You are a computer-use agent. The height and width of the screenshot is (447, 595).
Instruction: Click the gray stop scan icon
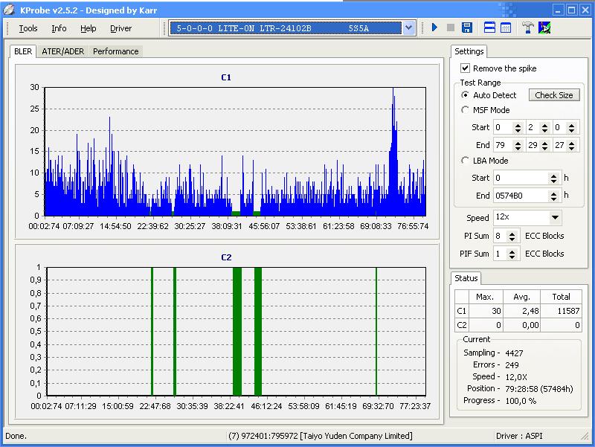click(x=450, y=28)
